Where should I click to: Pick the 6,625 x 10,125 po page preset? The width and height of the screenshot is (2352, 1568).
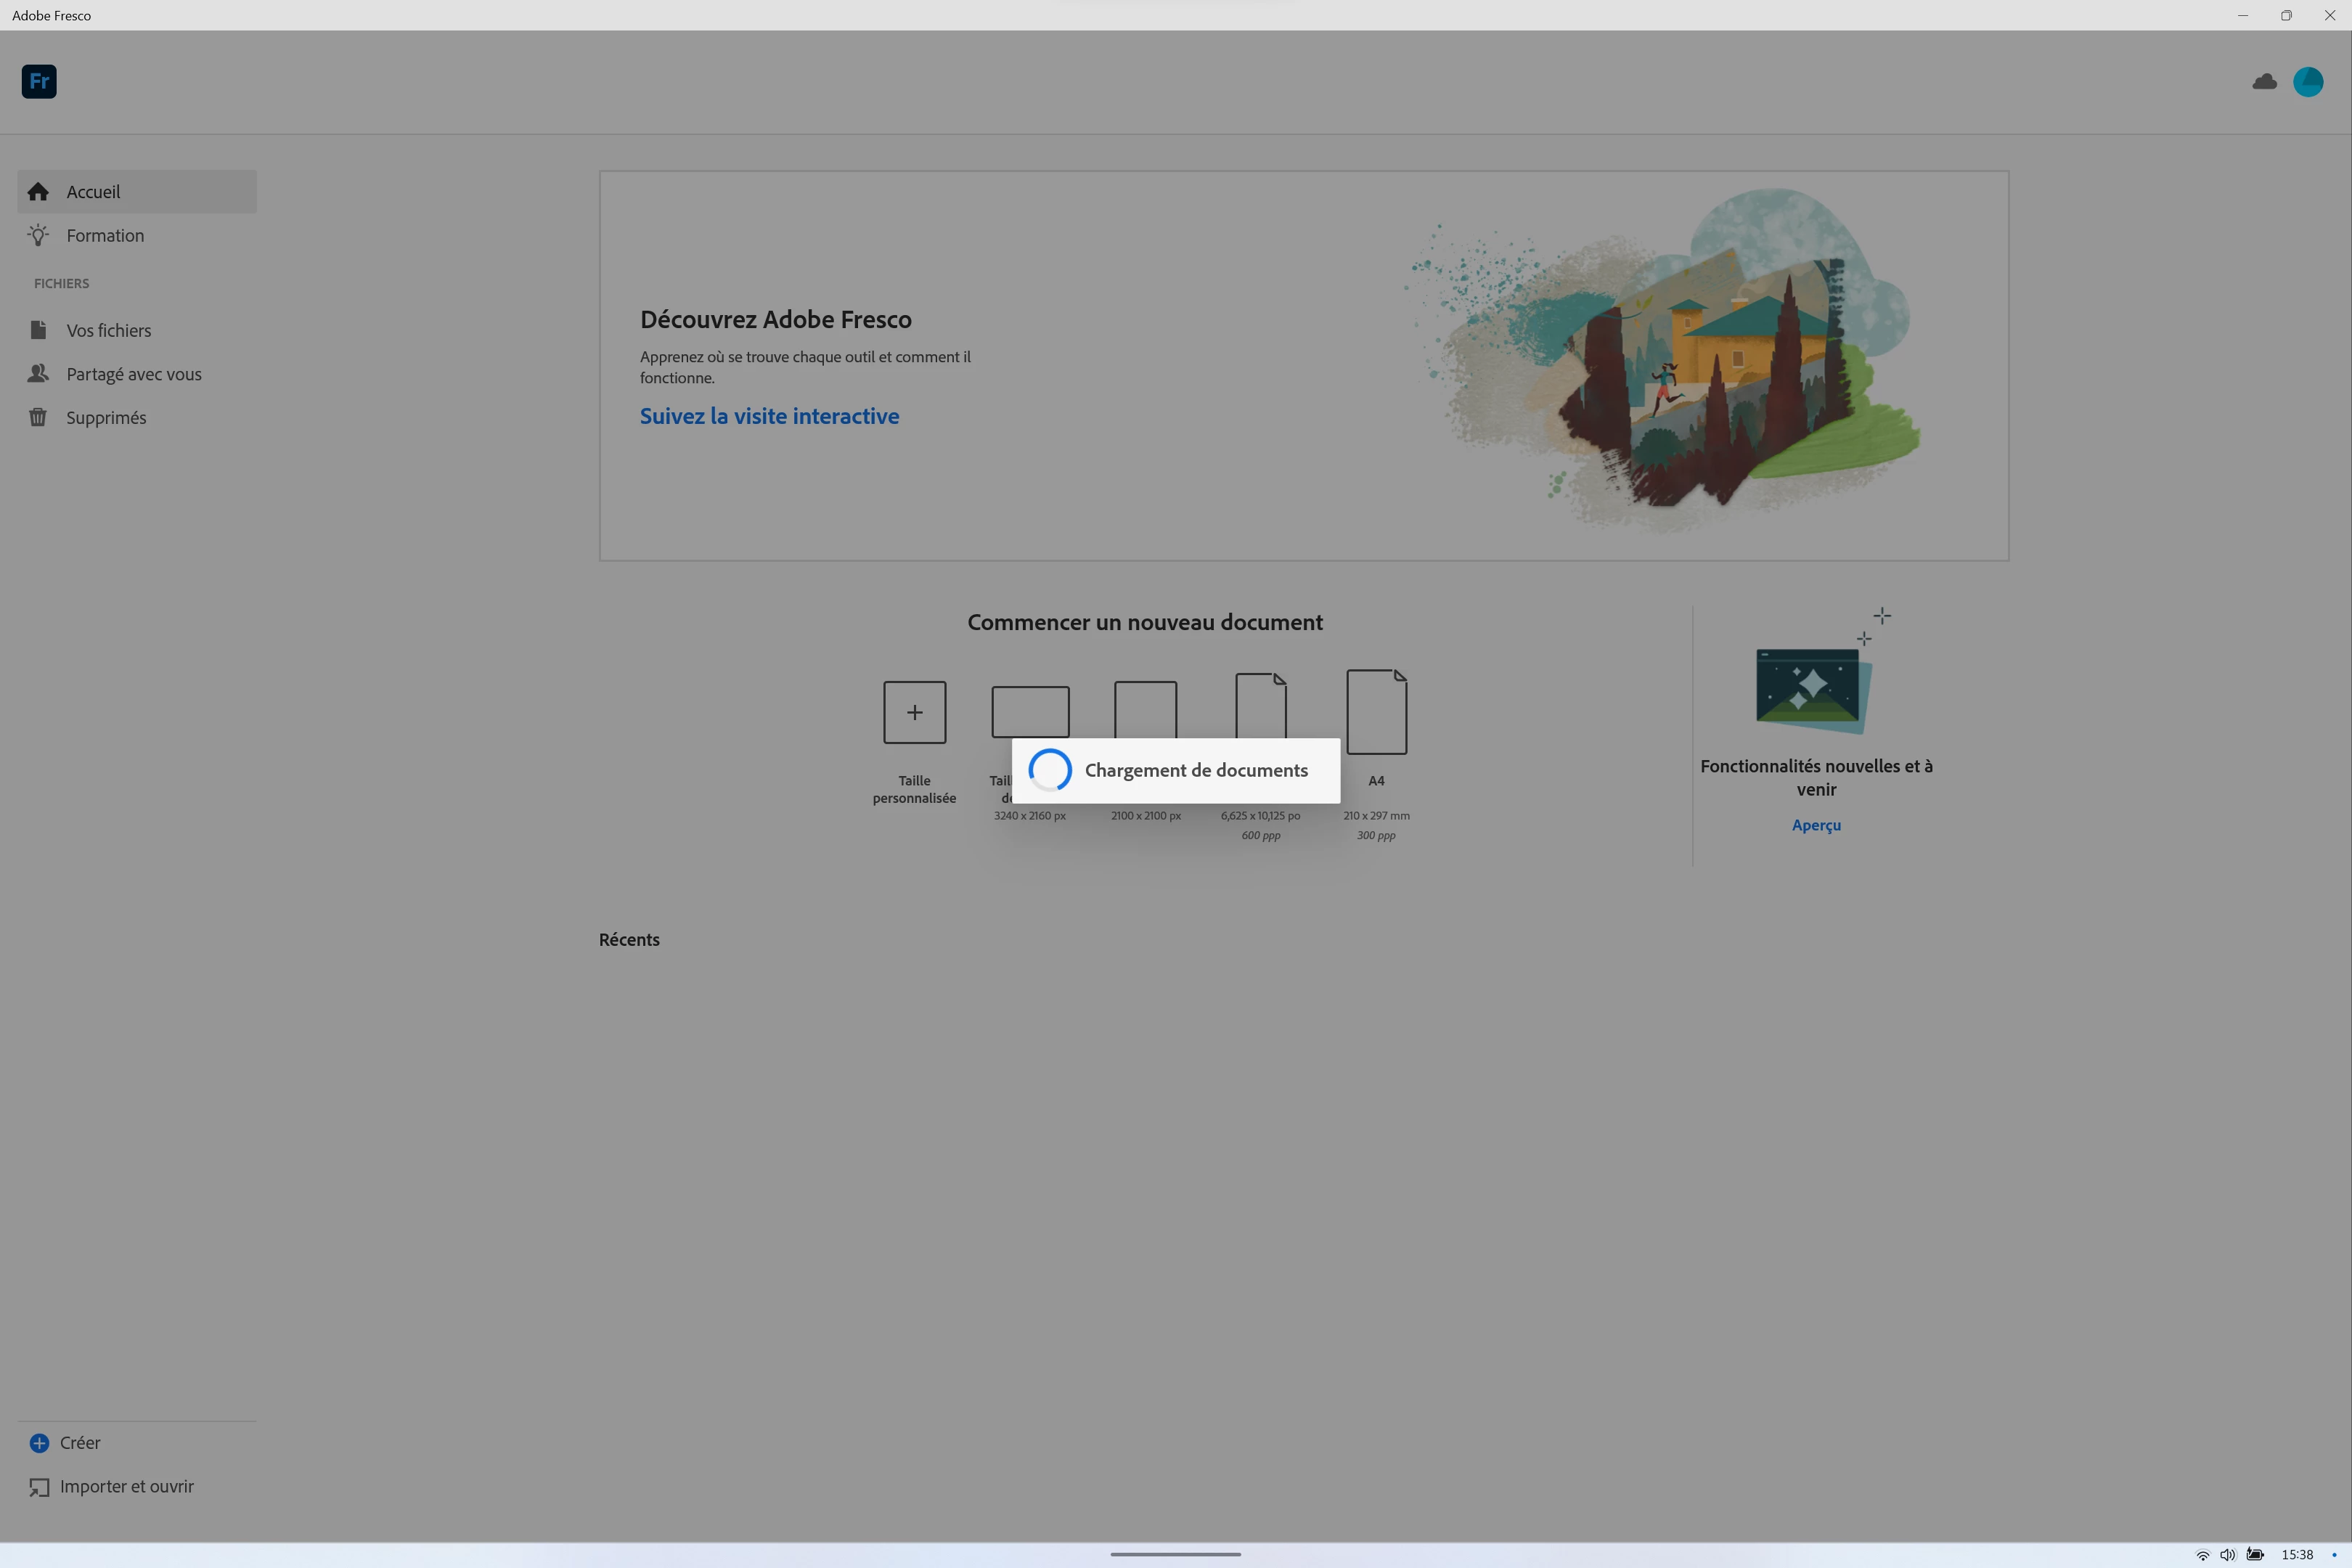pos(1260,704)
